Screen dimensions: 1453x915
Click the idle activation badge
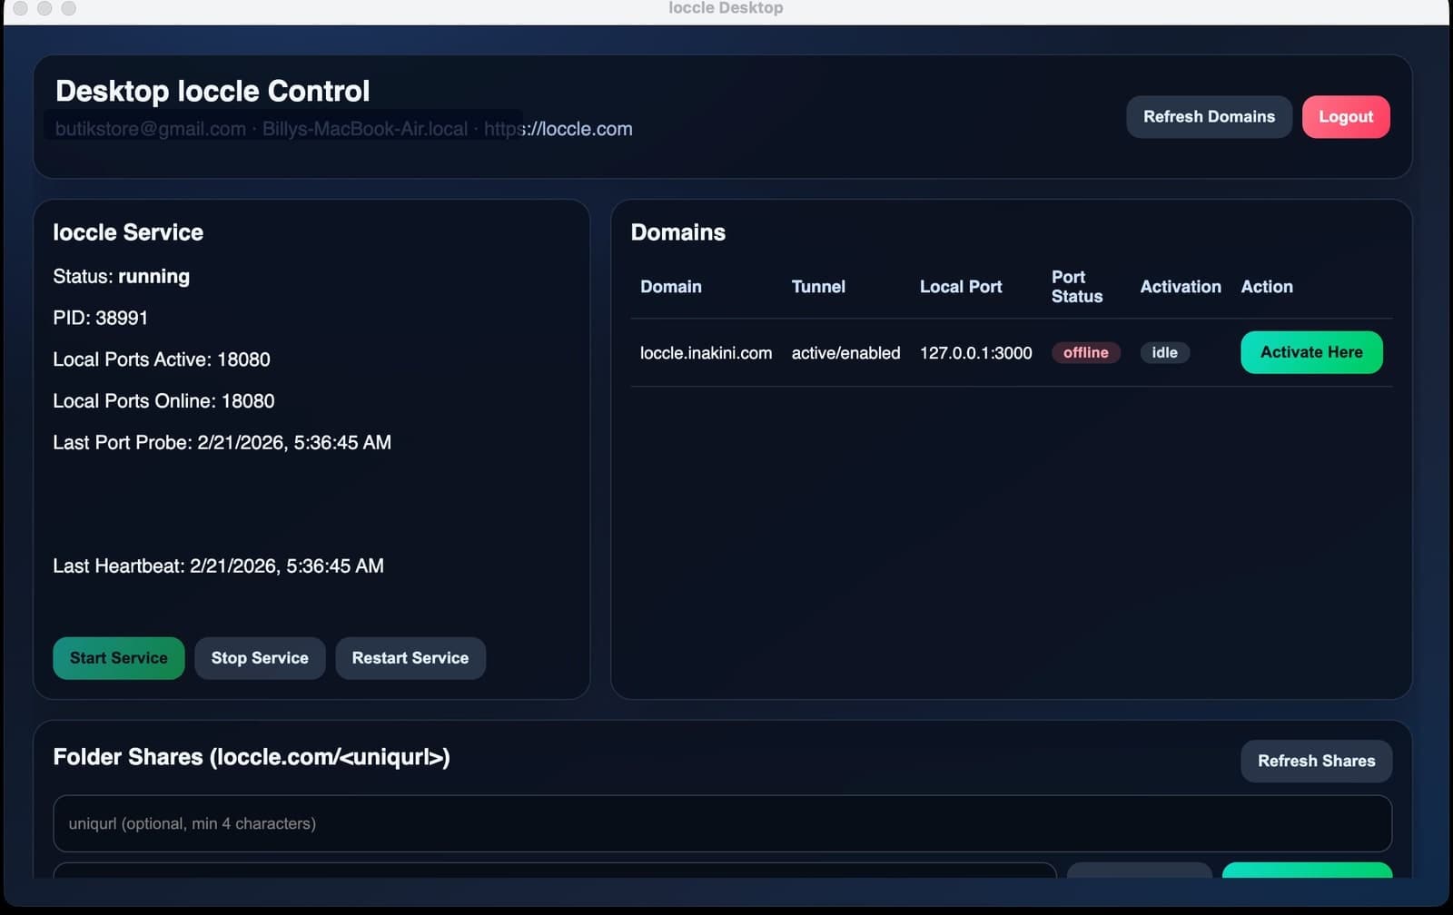tap(1164, 352)
